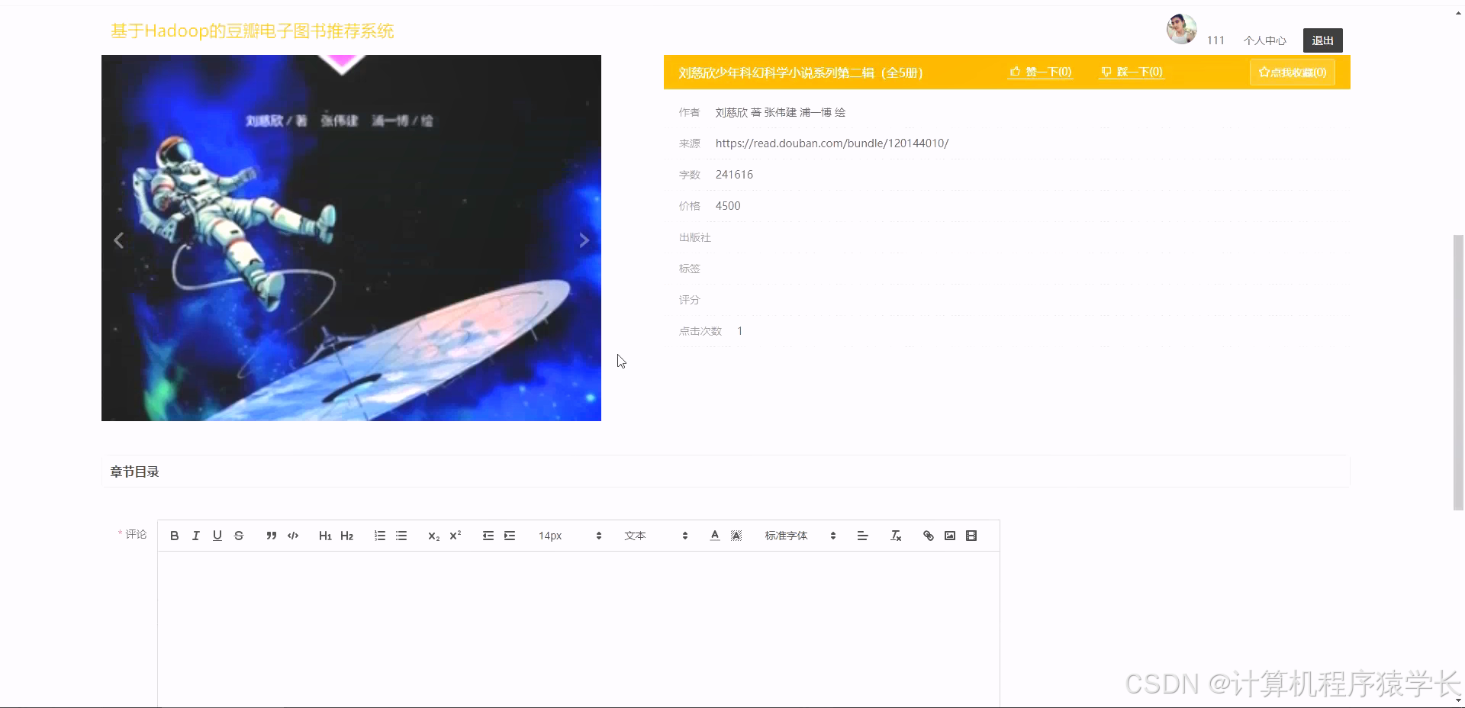
Task: Increase indent in the editor
Action: click(510, 536)
